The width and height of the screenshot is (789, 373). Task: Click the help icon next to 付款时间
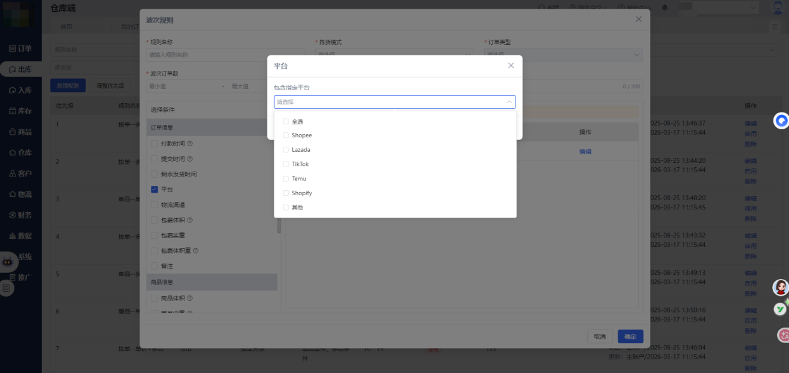[190, 144]
